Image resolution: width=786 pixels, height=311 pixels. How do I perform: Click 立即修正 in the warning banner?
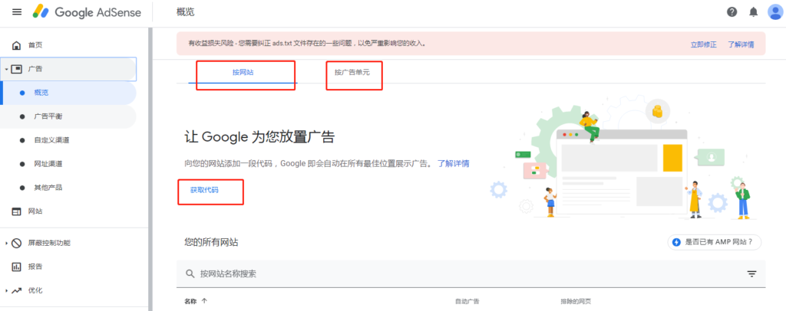pos(703,44)
